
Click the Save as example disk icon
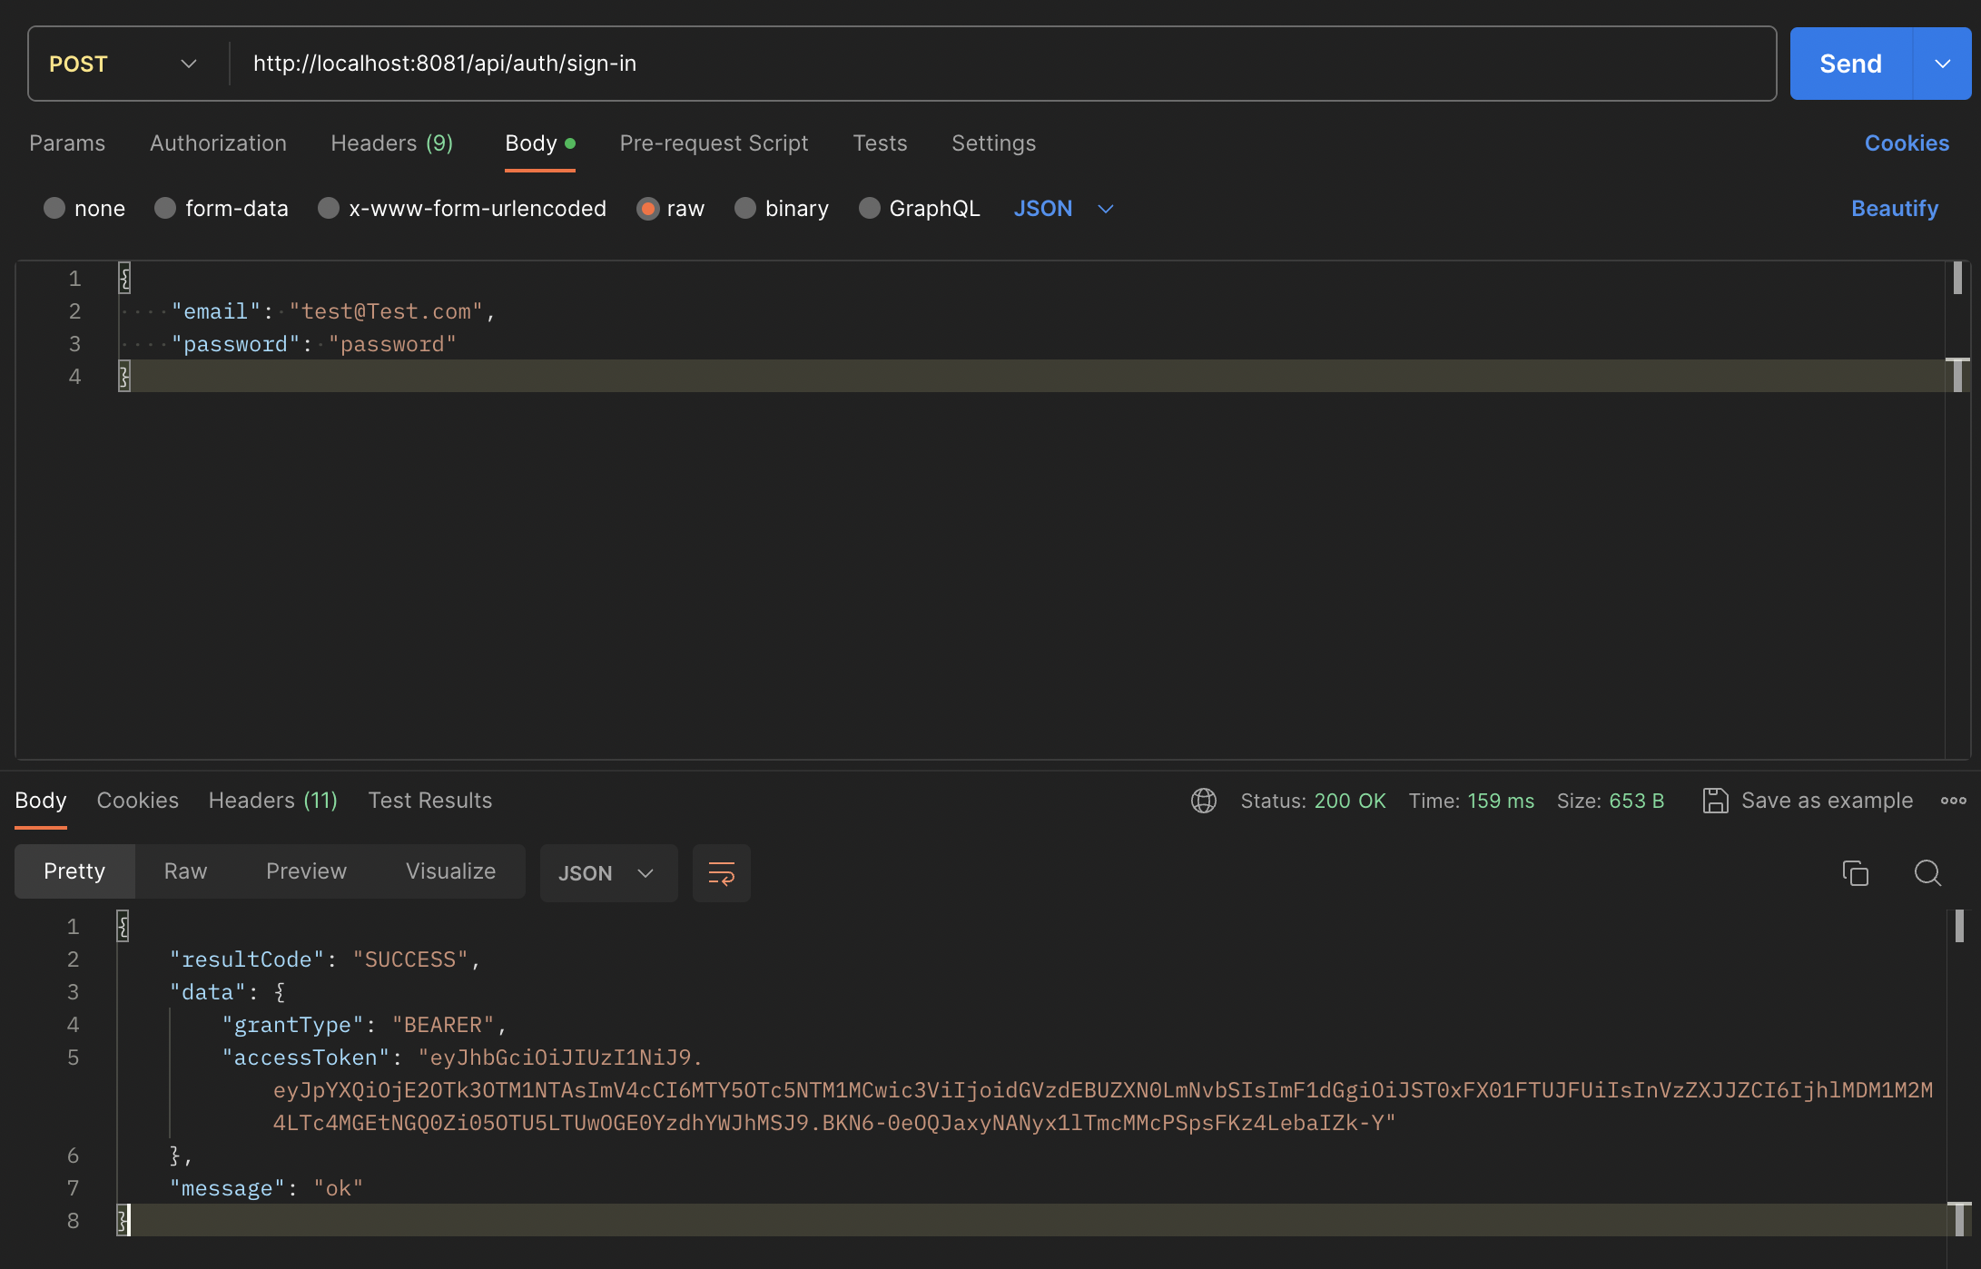click(x=1715, y=801)
